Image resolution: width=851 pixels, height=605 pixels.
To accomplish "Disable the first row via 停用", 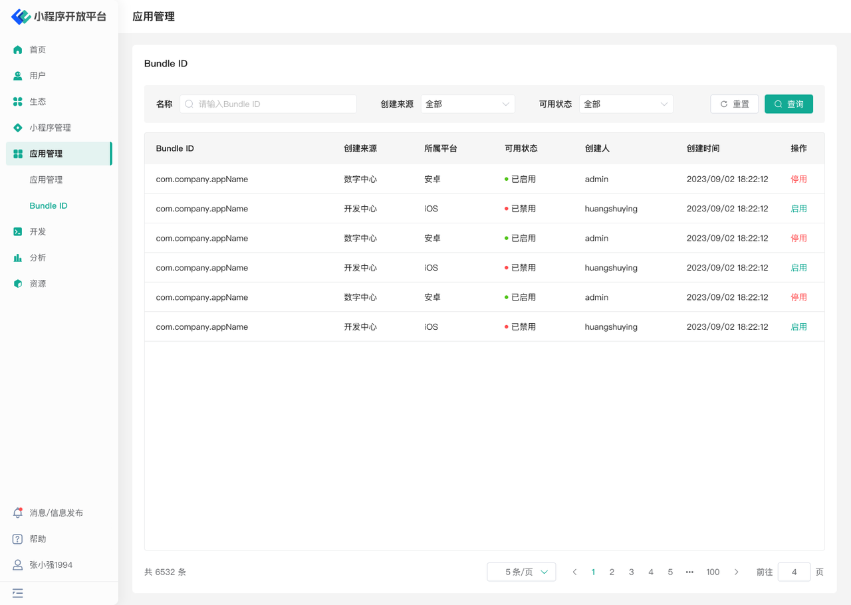I will [798, 180].
